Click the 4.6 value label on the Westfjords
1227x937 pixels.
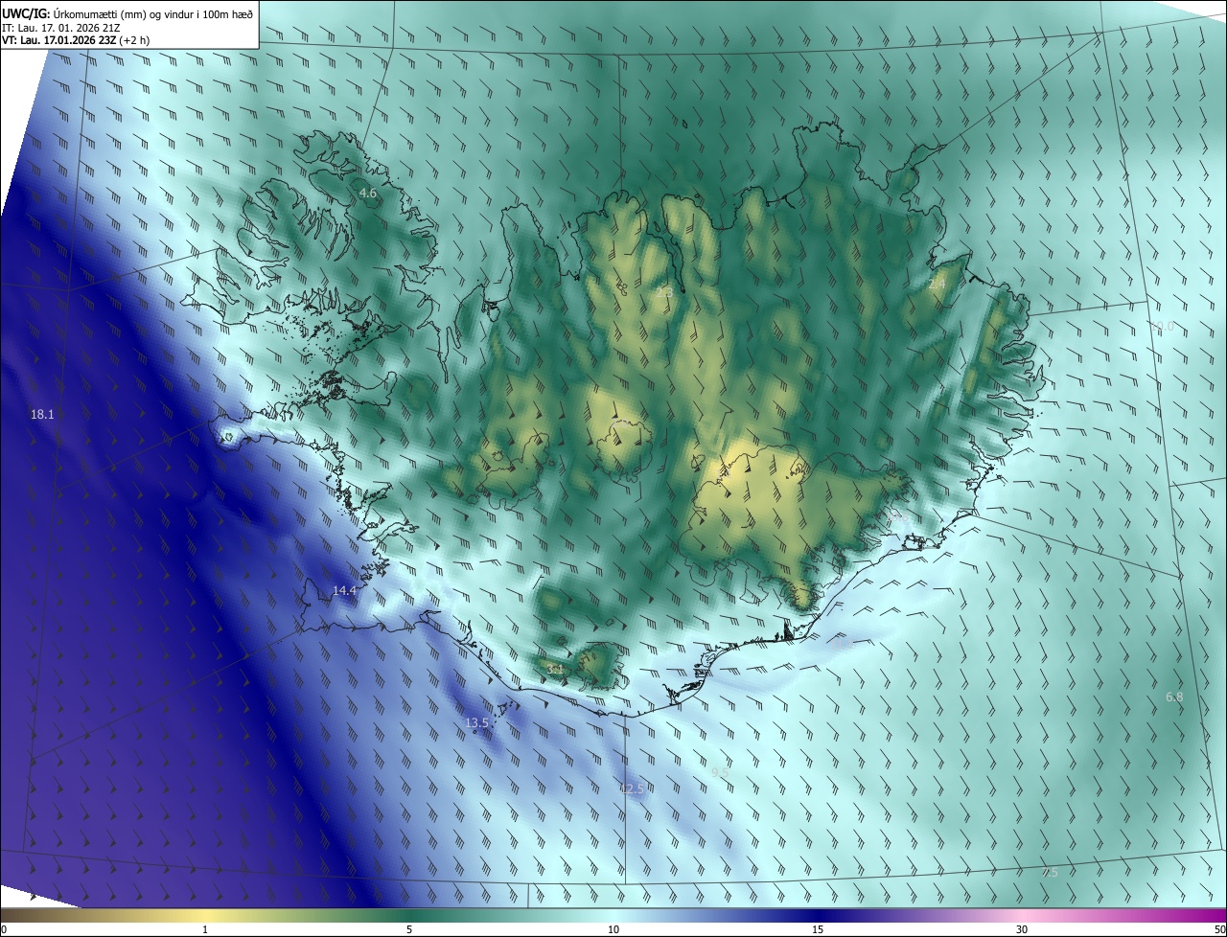(x=368, y=194)
